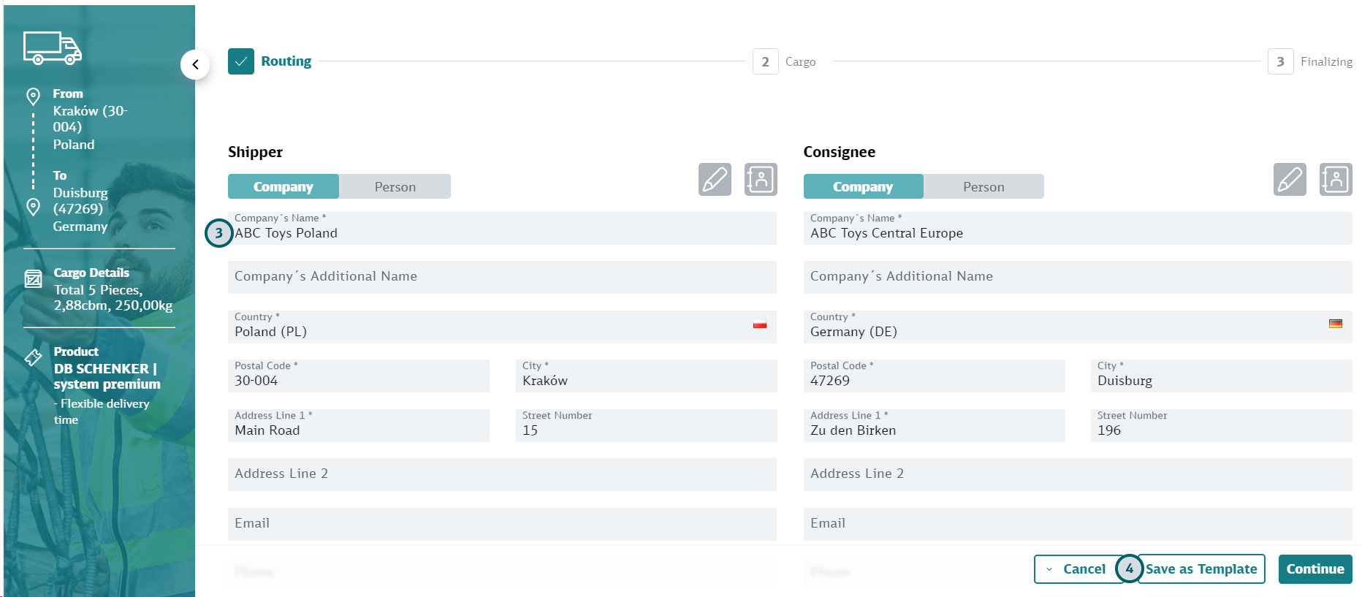Click Save as Template button
This screenshot has width=1362, height=597.
point(1201,569)
